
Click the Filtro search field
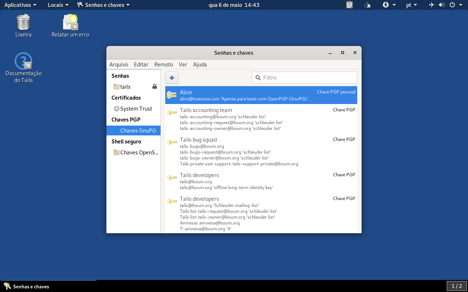pyautogui.click(x=305, y=78)
